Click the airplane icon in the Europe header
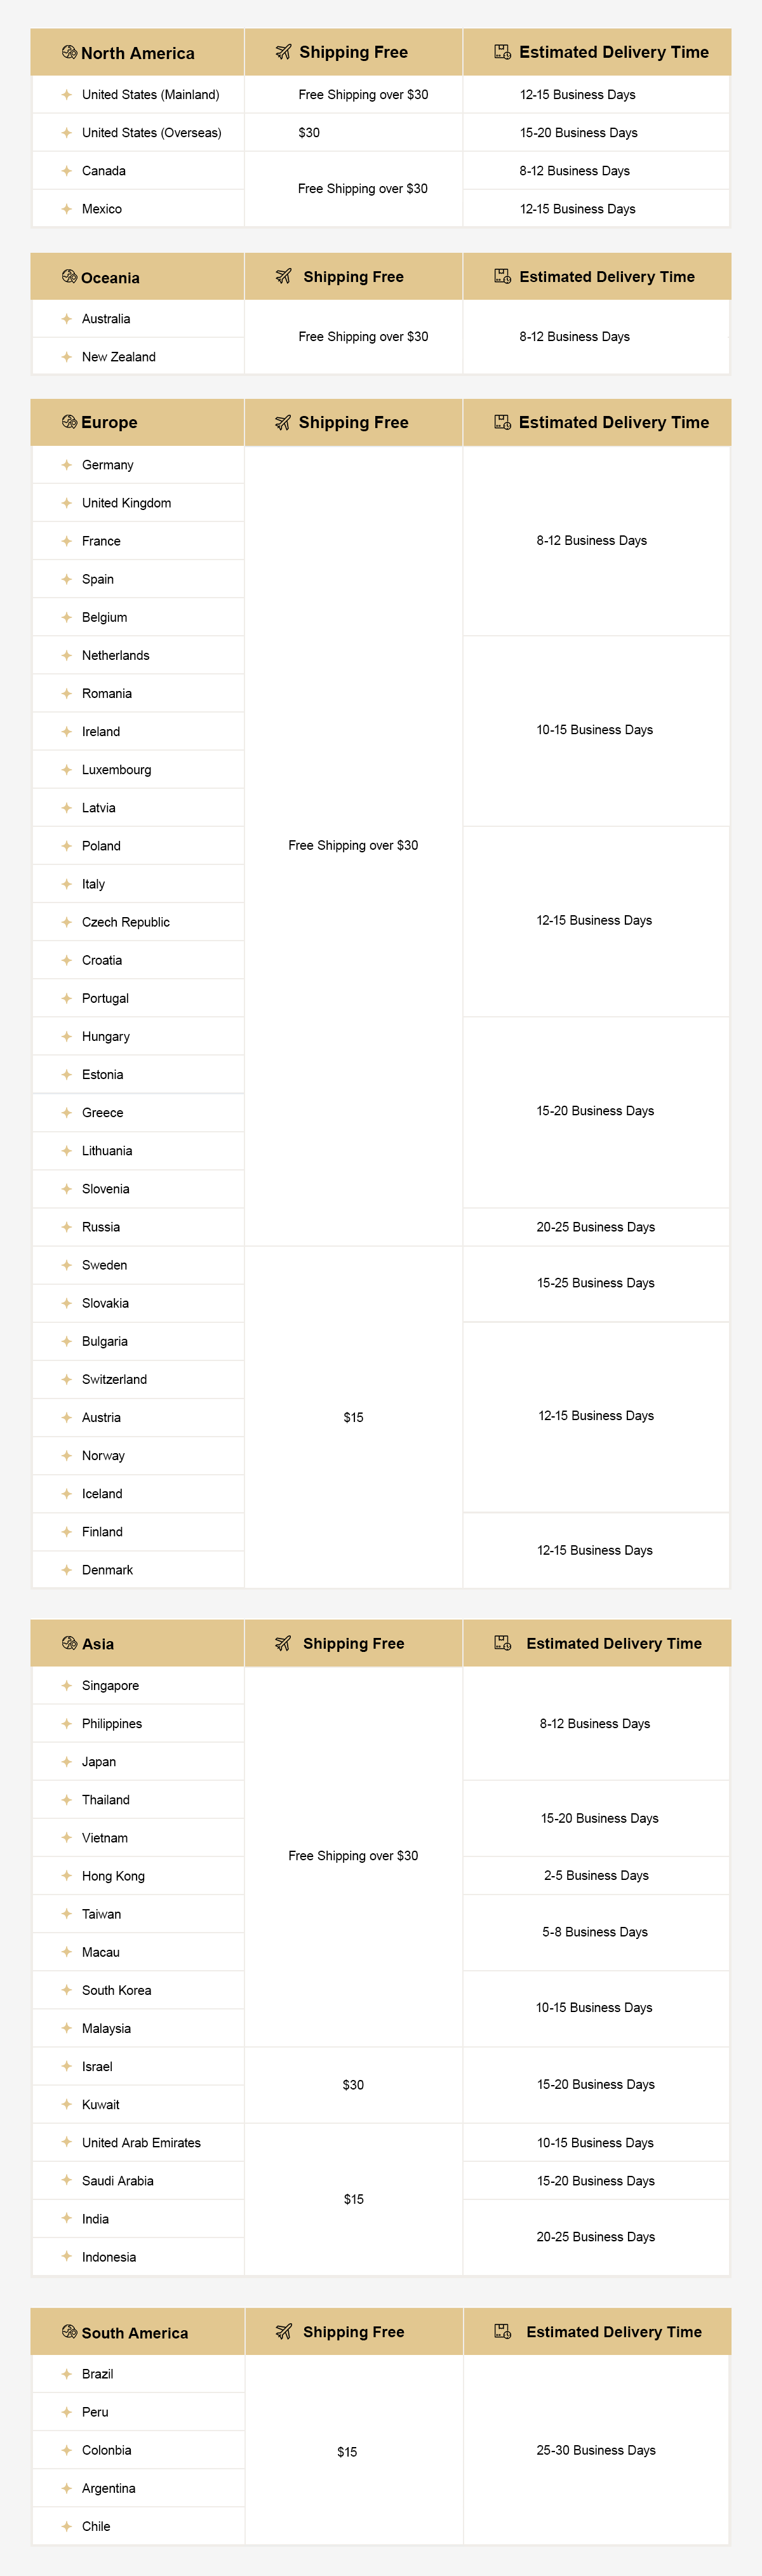This screenshot has height=2576, width=762. 283,423
